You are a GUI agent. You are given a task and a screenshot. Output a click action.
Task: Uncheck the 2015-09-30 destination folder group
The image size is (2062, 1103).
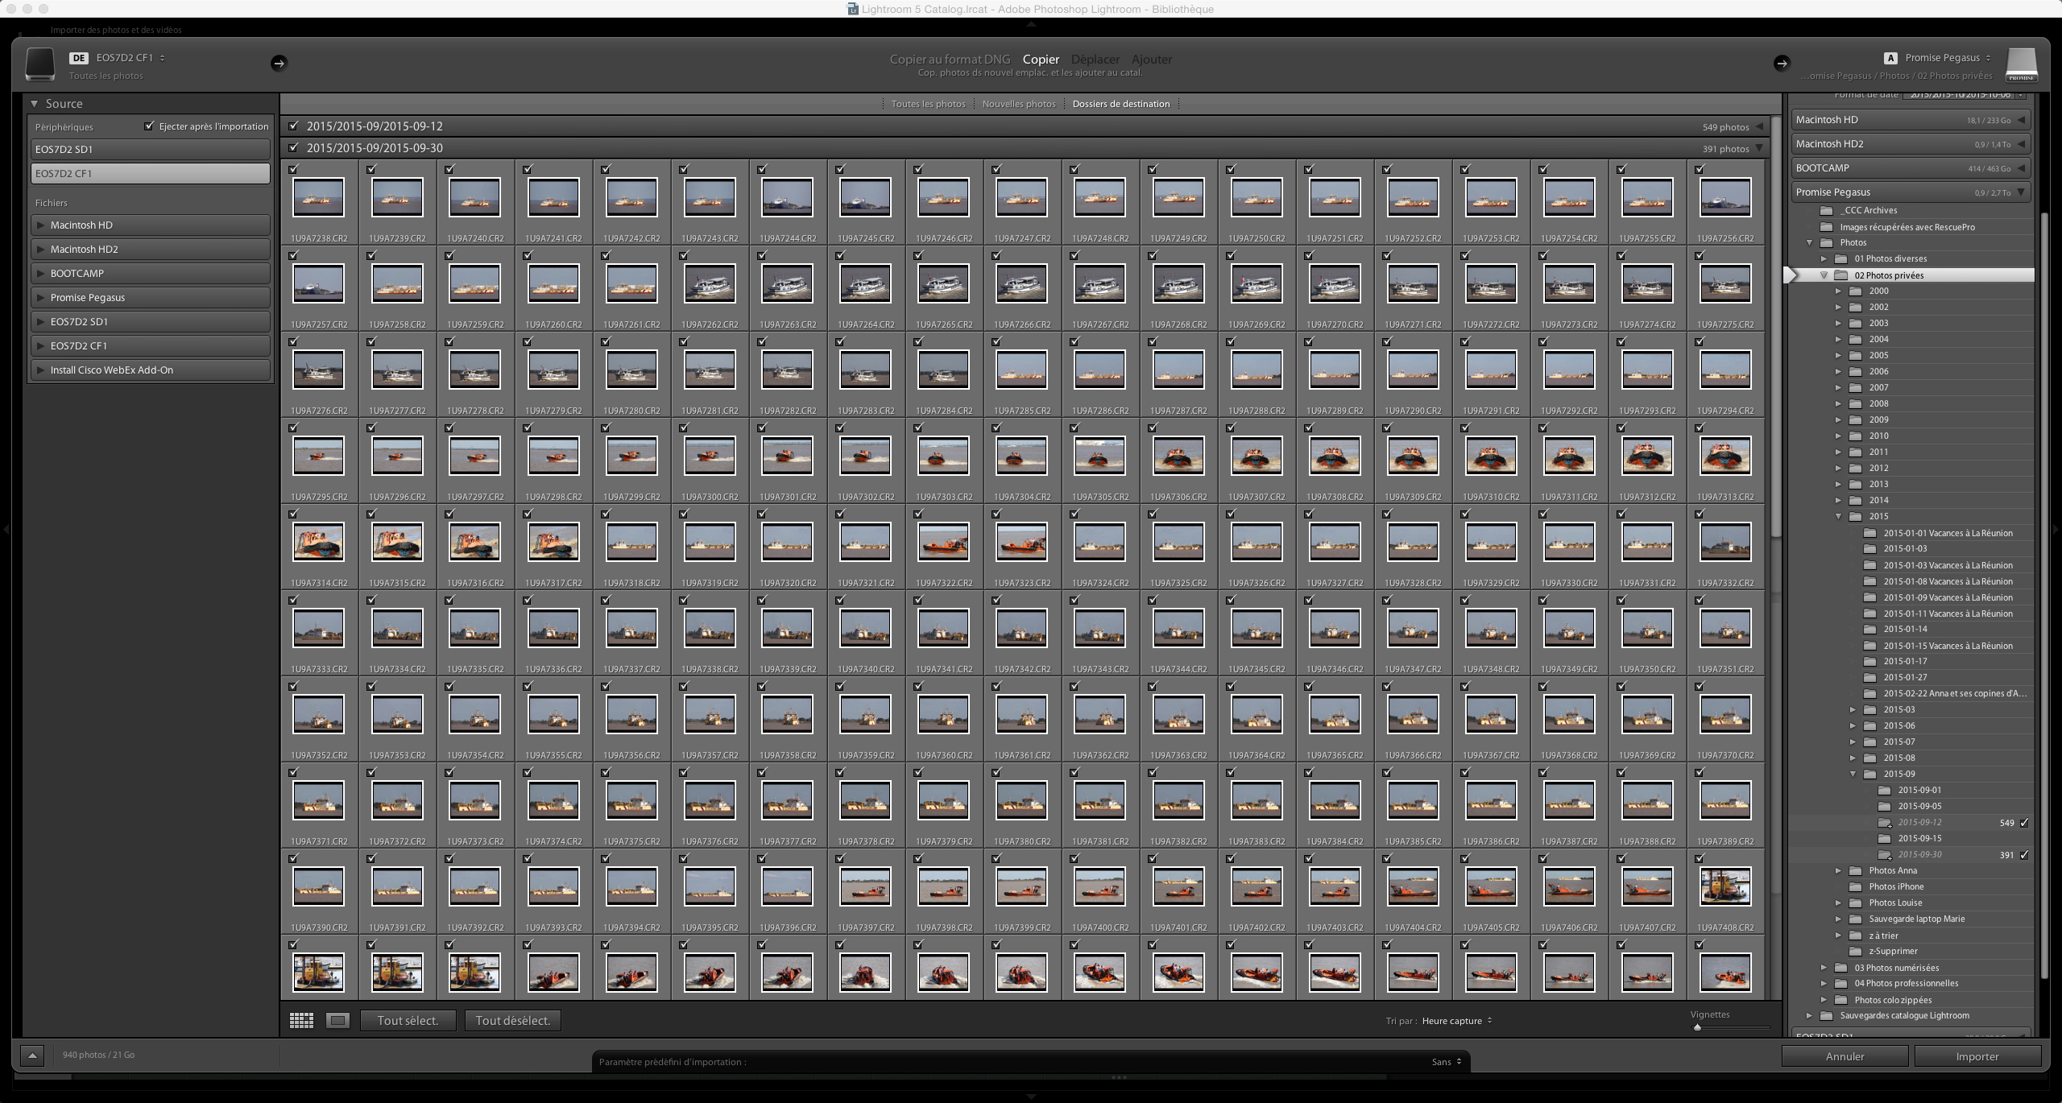[x=293, y=147]
